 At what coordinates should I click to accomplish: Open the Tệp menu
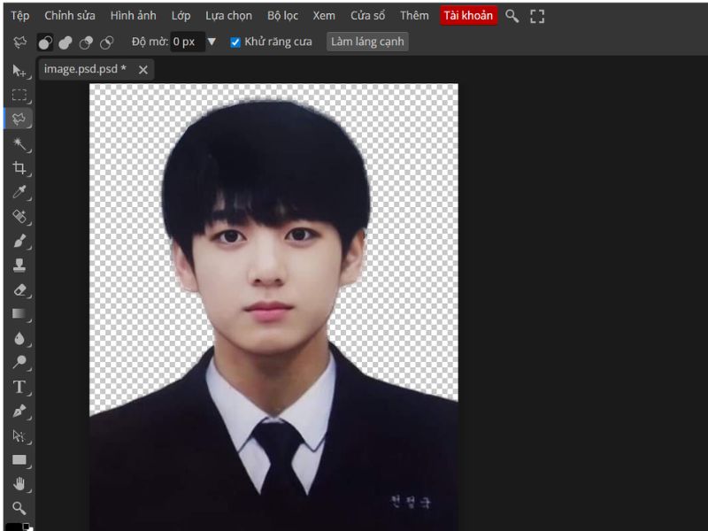pos(20,16)
